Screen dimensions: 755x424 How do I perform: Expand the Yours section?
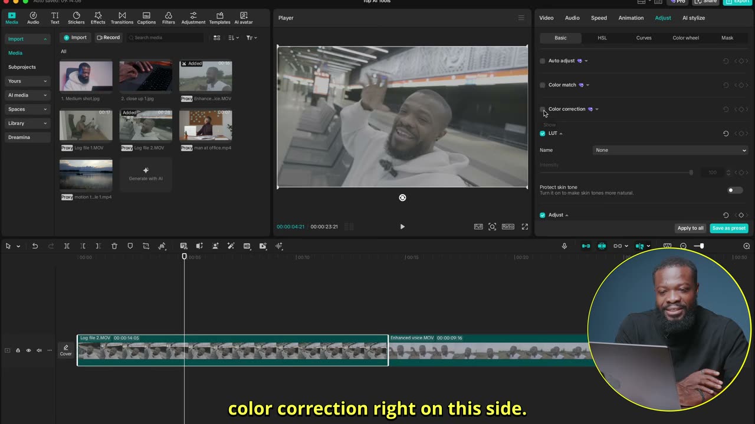tap(27, 81)
